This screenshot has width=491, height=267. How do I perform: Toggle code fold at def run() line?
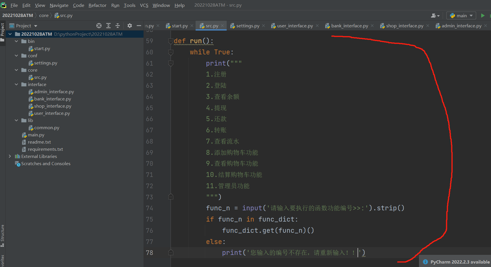(171, 41)
